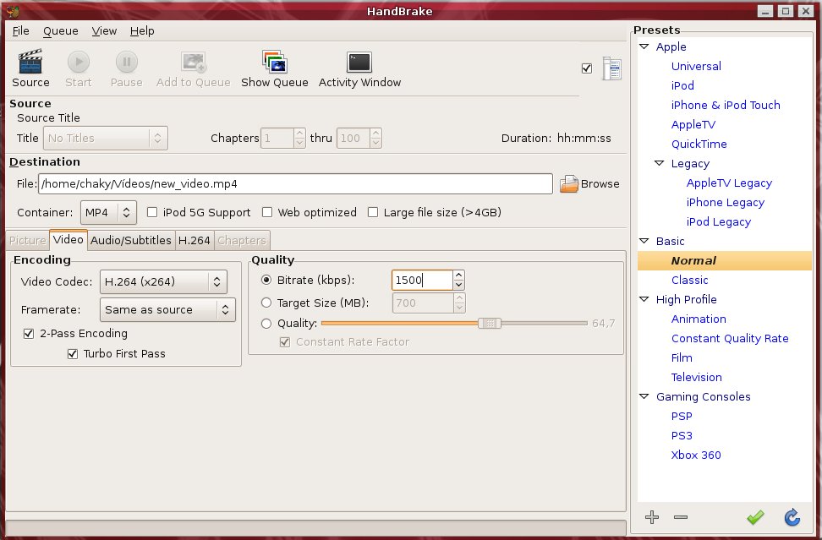Uncheck Turbo First Pass
Viewport: 822px width, 540px height.
click(x=73, y=354)
